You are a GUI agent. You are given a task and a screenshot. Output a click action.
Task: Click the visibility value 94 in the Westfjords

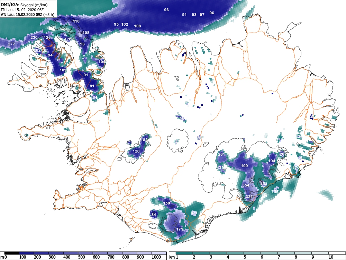[50, 55]
